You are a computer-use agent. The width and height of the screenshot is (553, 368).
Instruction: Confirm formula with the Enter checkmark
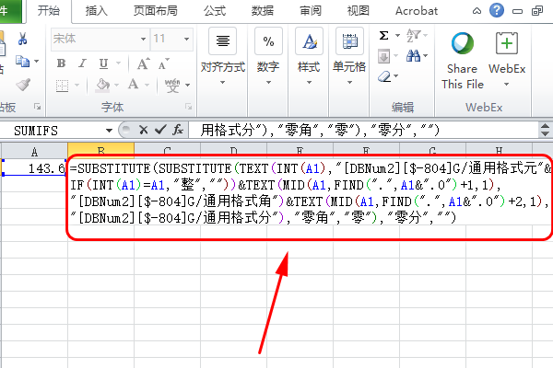[x=159, y=130]
